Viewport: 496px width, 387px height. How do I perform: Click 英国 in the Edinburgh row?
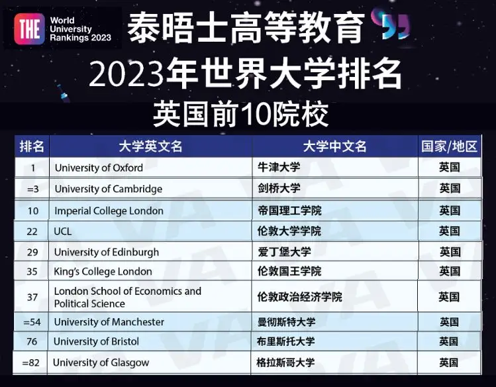[x=450, y=252]
